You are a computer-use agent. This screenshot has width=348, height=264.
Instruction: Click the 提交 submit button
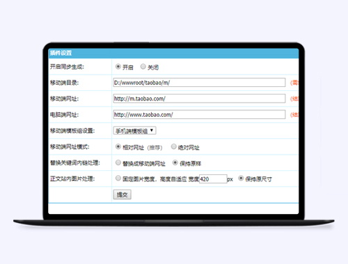(x=122, y=195)
